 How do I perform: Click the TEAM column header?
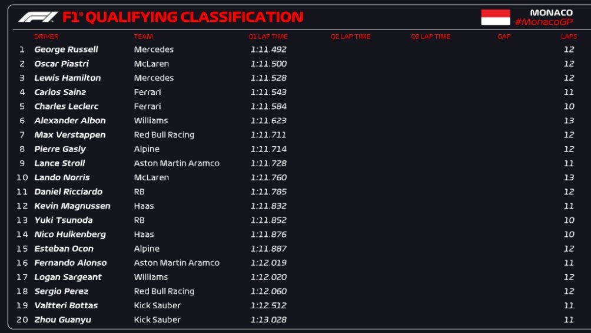(143, 37)
